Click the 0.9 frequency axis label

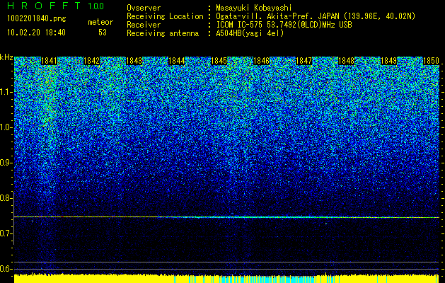point(6,163)
